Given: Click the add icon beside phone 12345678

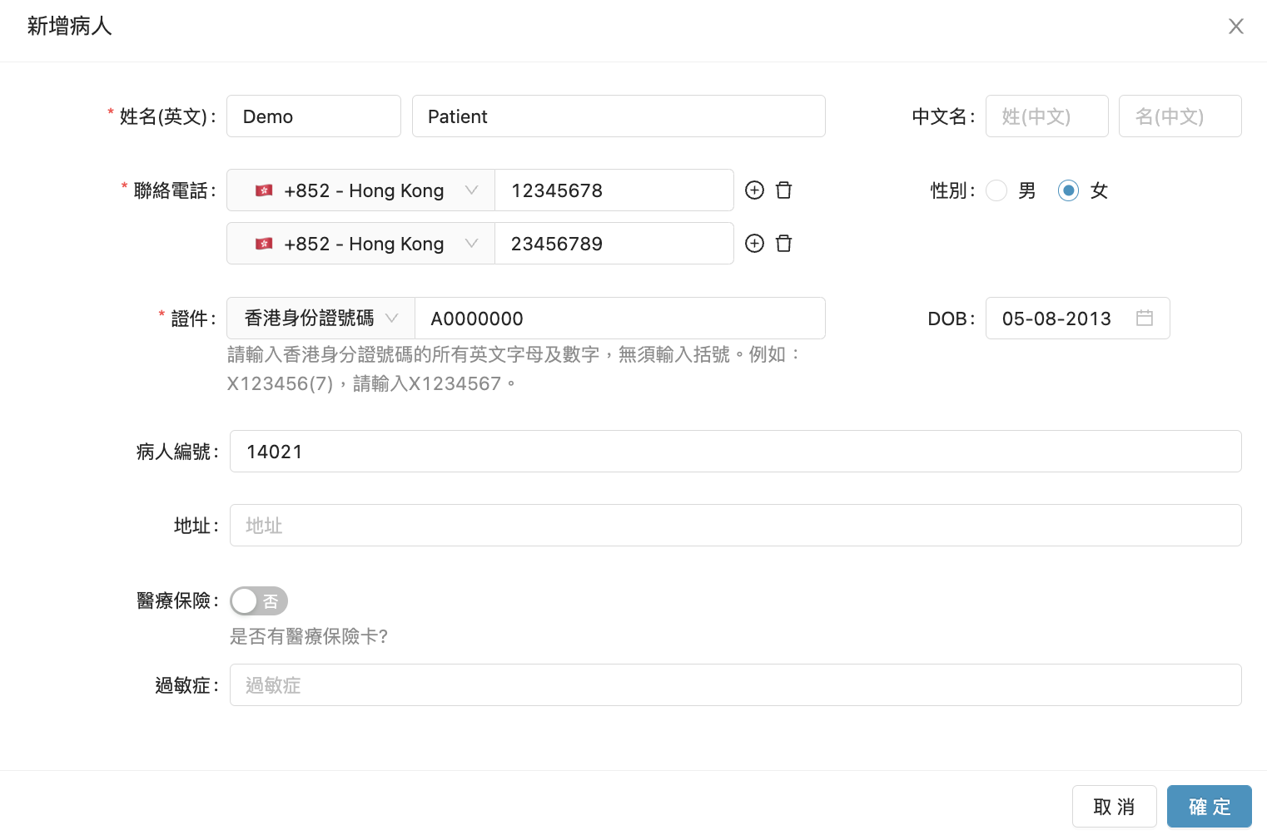Looking at the screenshot, I should click(x=754, y=190).
